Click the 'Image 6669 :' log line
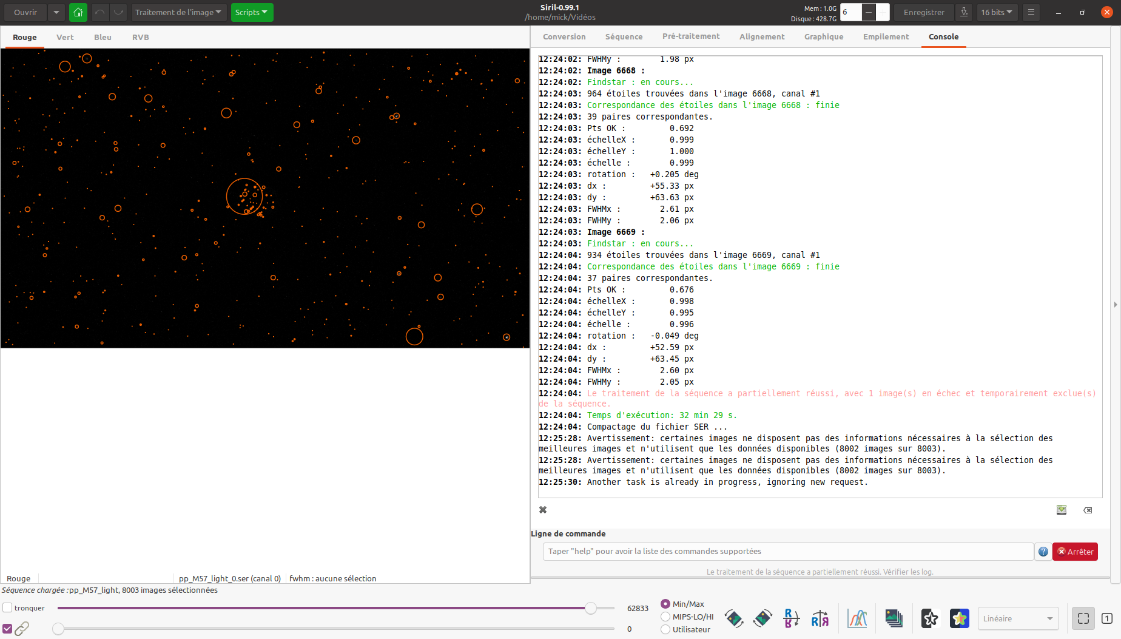The width and height of the screenshot is (1121, 639). pos(616,232)
